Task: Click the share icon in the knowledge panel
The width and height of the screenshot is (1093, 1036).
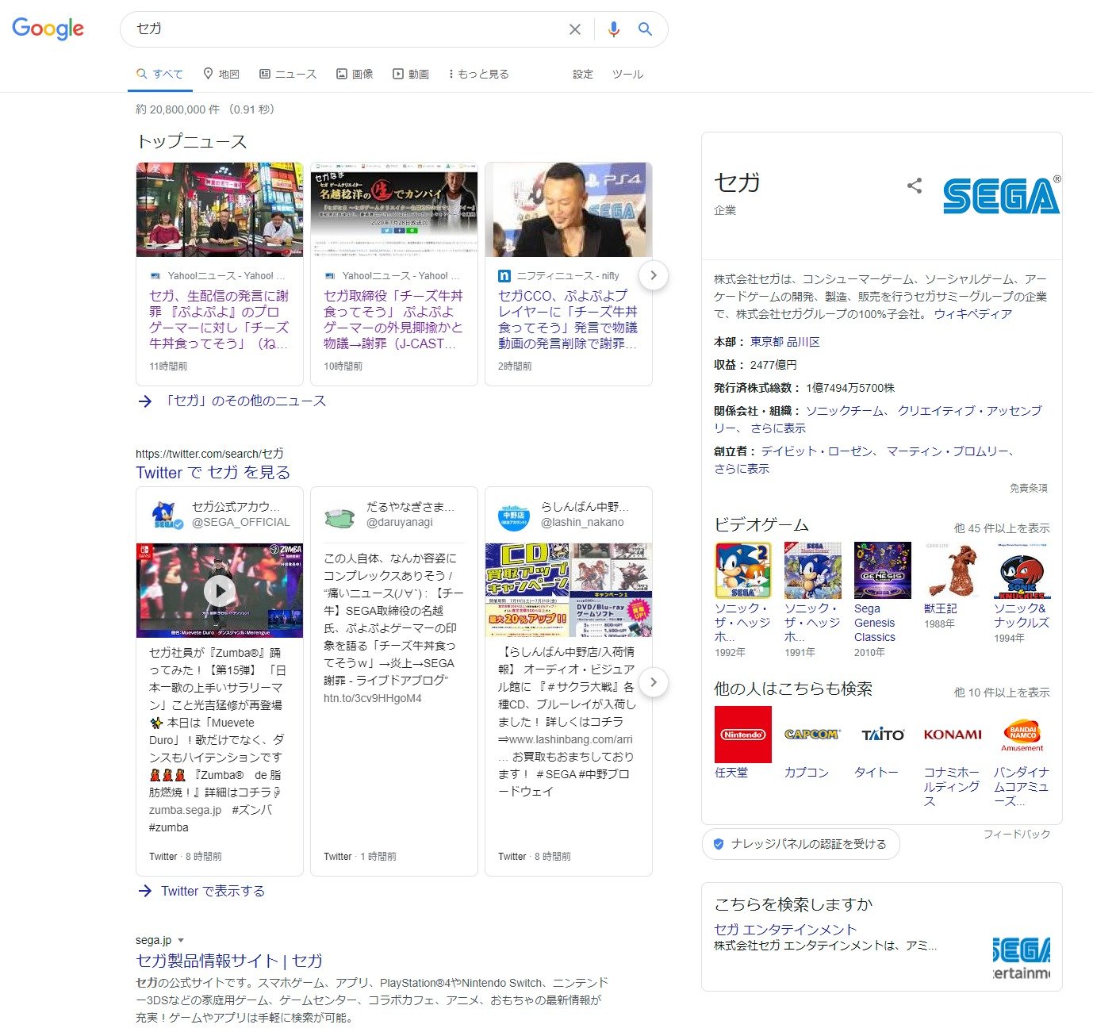Action: click(915, 186)
